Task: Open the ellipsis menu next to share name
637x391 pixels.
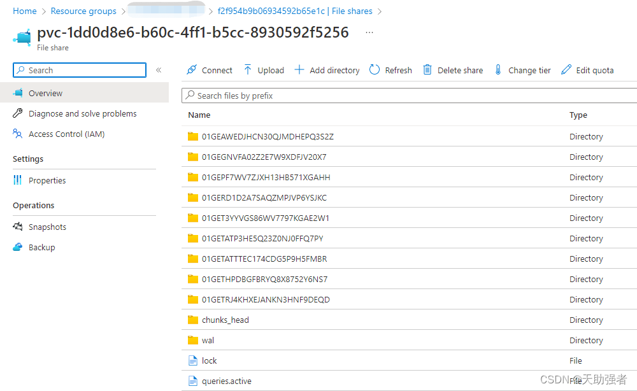Action: pos(368,32)
